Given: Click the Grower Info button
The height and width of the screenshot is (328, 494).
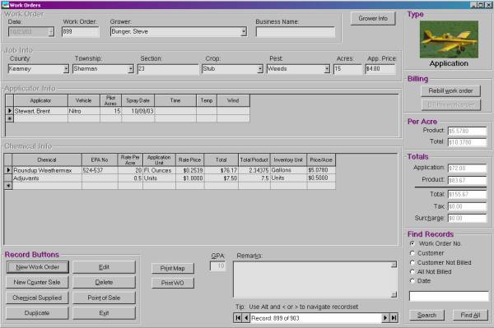Looking at the screenshot, I should coord(373,19).
